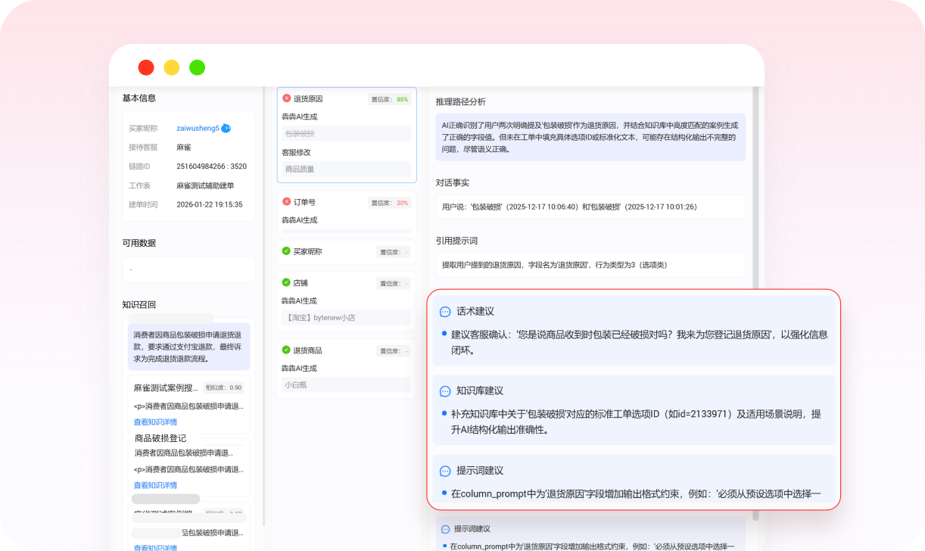The width and height of the screenshot is (925, 551).
Task: Click the 置信度 30% badge on 订单号
Action: pyautogui.click(x=390, y=203)
